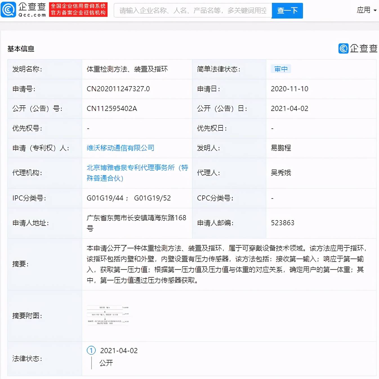
Task: Click the 摘要附图 label cell
Action: click(45, 316)
